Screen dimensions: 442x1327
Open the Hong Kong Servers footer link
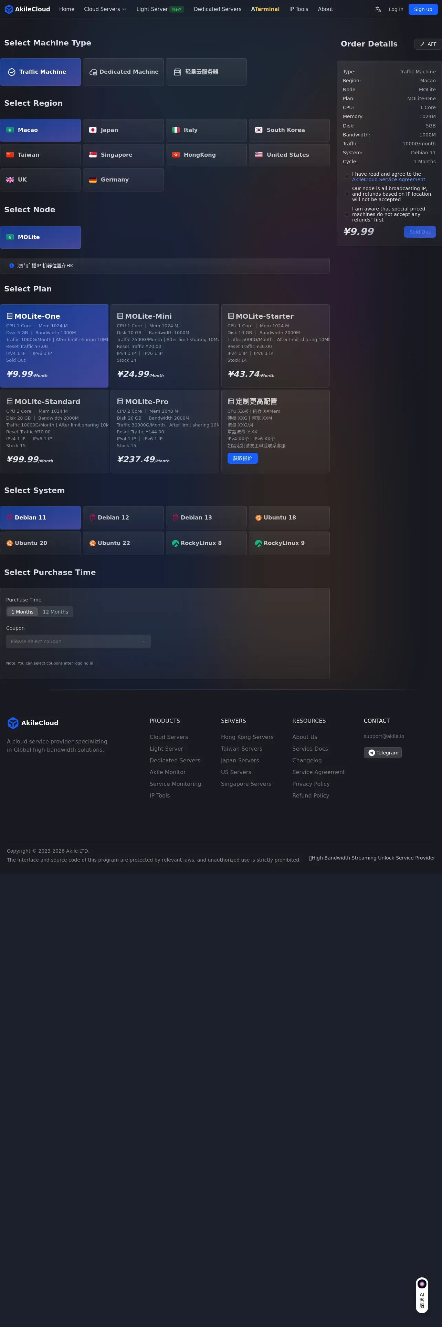[x=247, y=737]
